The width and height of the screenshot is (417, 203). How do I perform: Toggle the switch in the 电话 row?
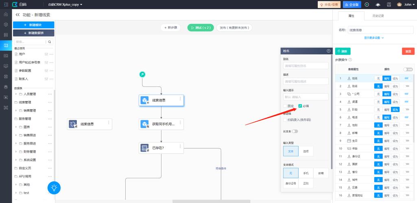[x=406, y=117]
